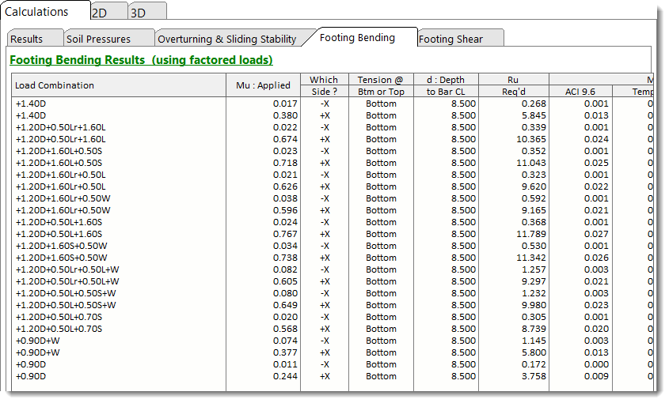Select the Results sub-tab
The image size is (669, 403).
tap(27, 39)
